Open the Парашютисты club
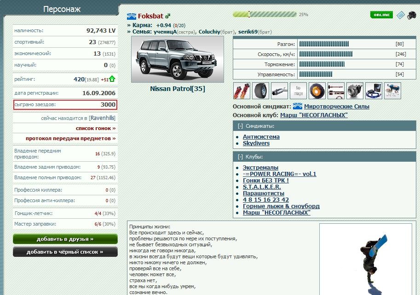The height and width of the screenshot is (295, 420). pos(264,193)
